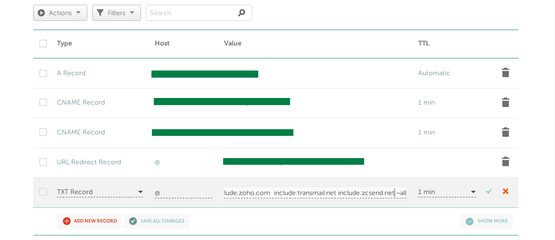
Task: Open the Actions dropdown
Action: [60, 13]
